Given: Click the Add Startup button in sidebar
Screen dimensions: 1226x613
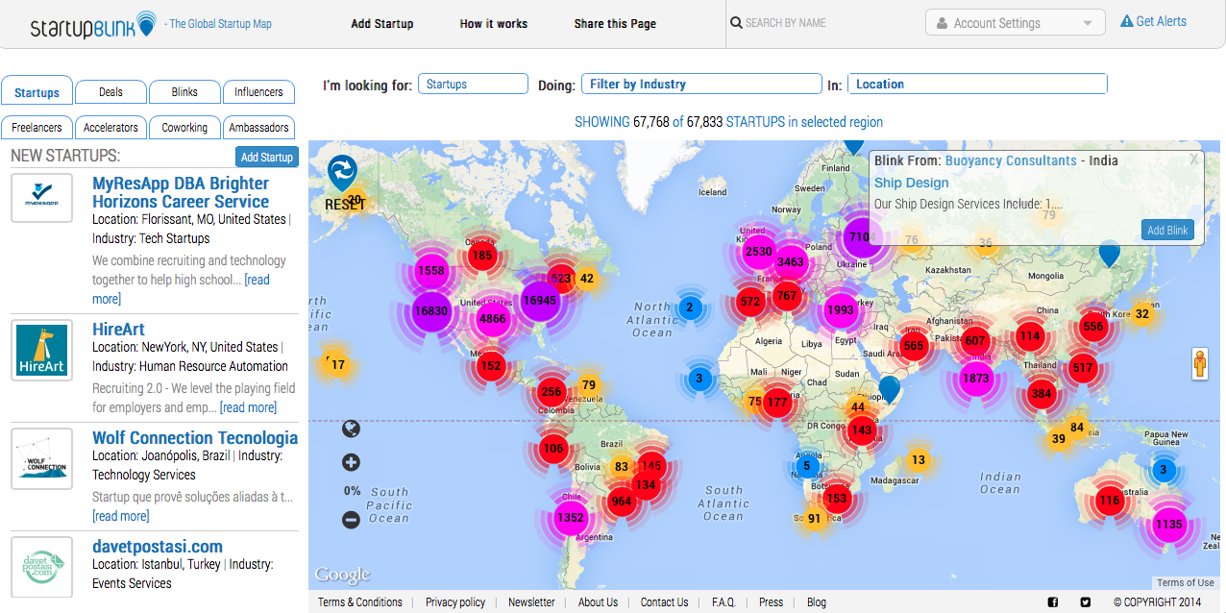Looking at the screenshot, I should click(266, 158).
